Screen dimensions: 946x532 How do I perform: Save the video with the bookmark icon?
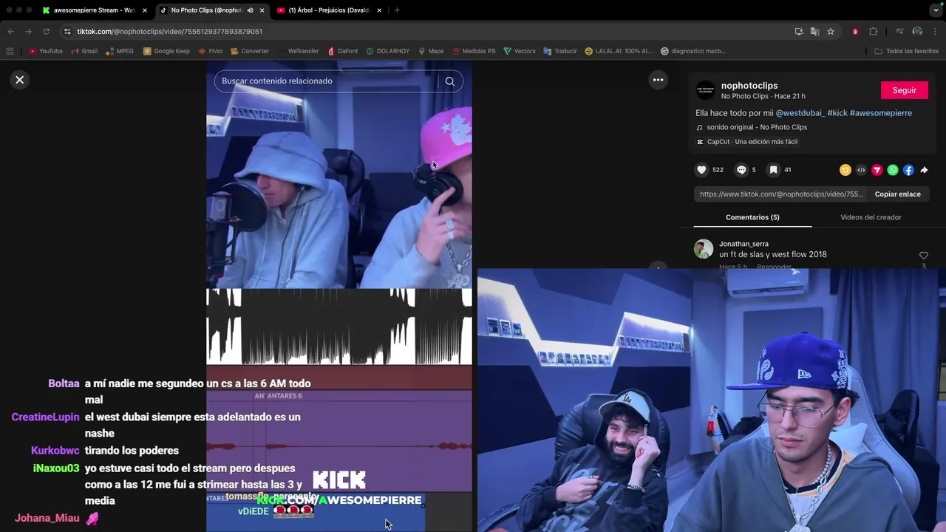[x=773, y=170]
